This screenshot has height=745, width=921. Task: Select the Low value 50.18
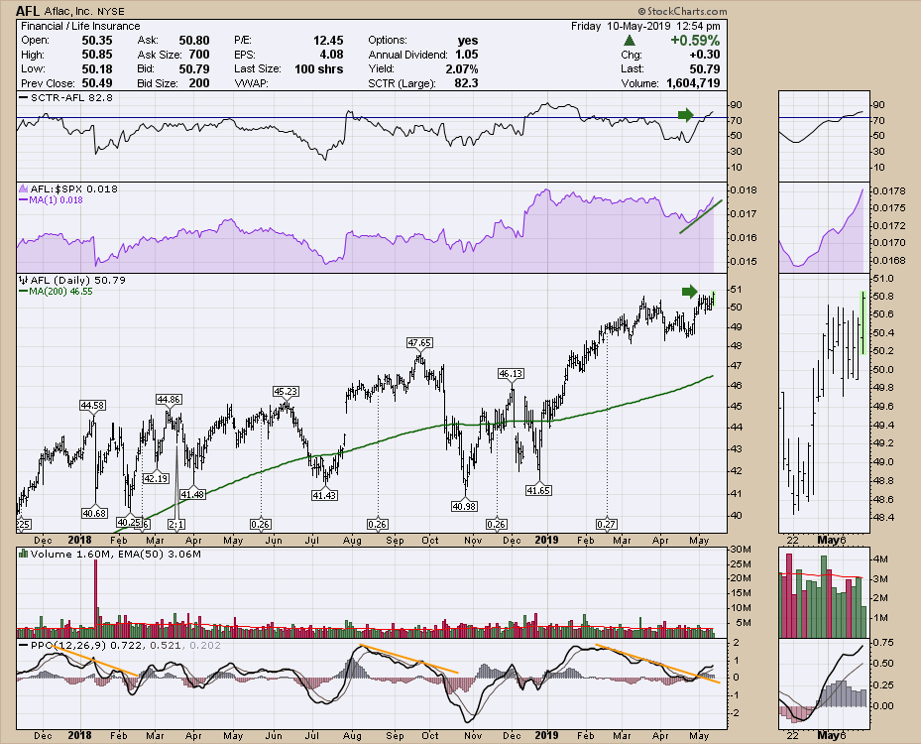point(97,68)
